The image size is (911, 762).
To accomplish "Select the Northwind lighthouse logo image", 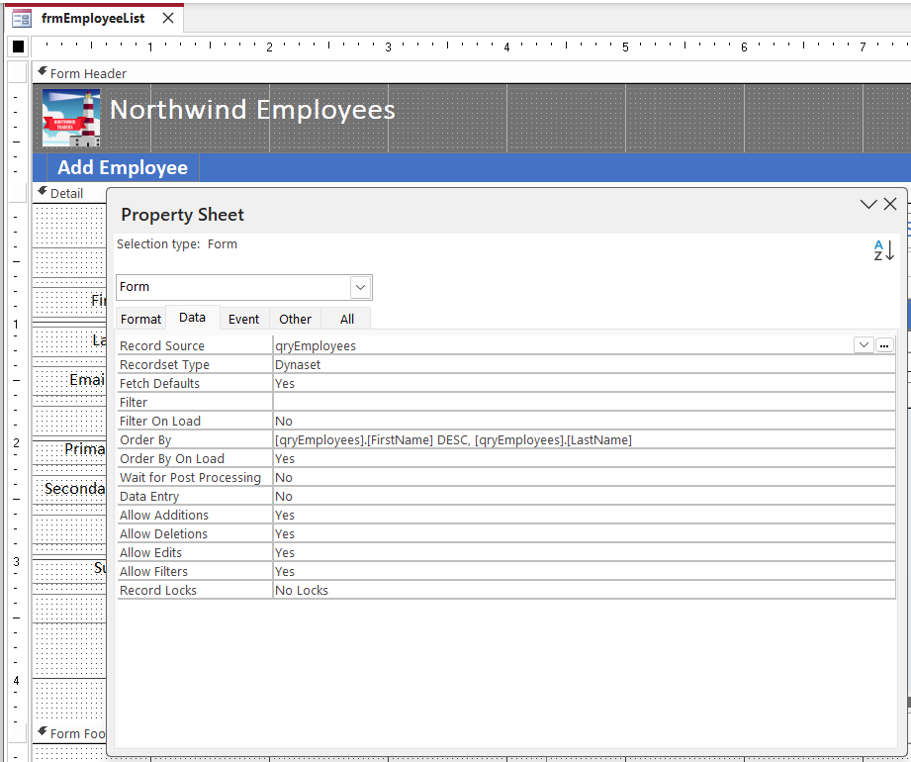I will pos(71,118).
